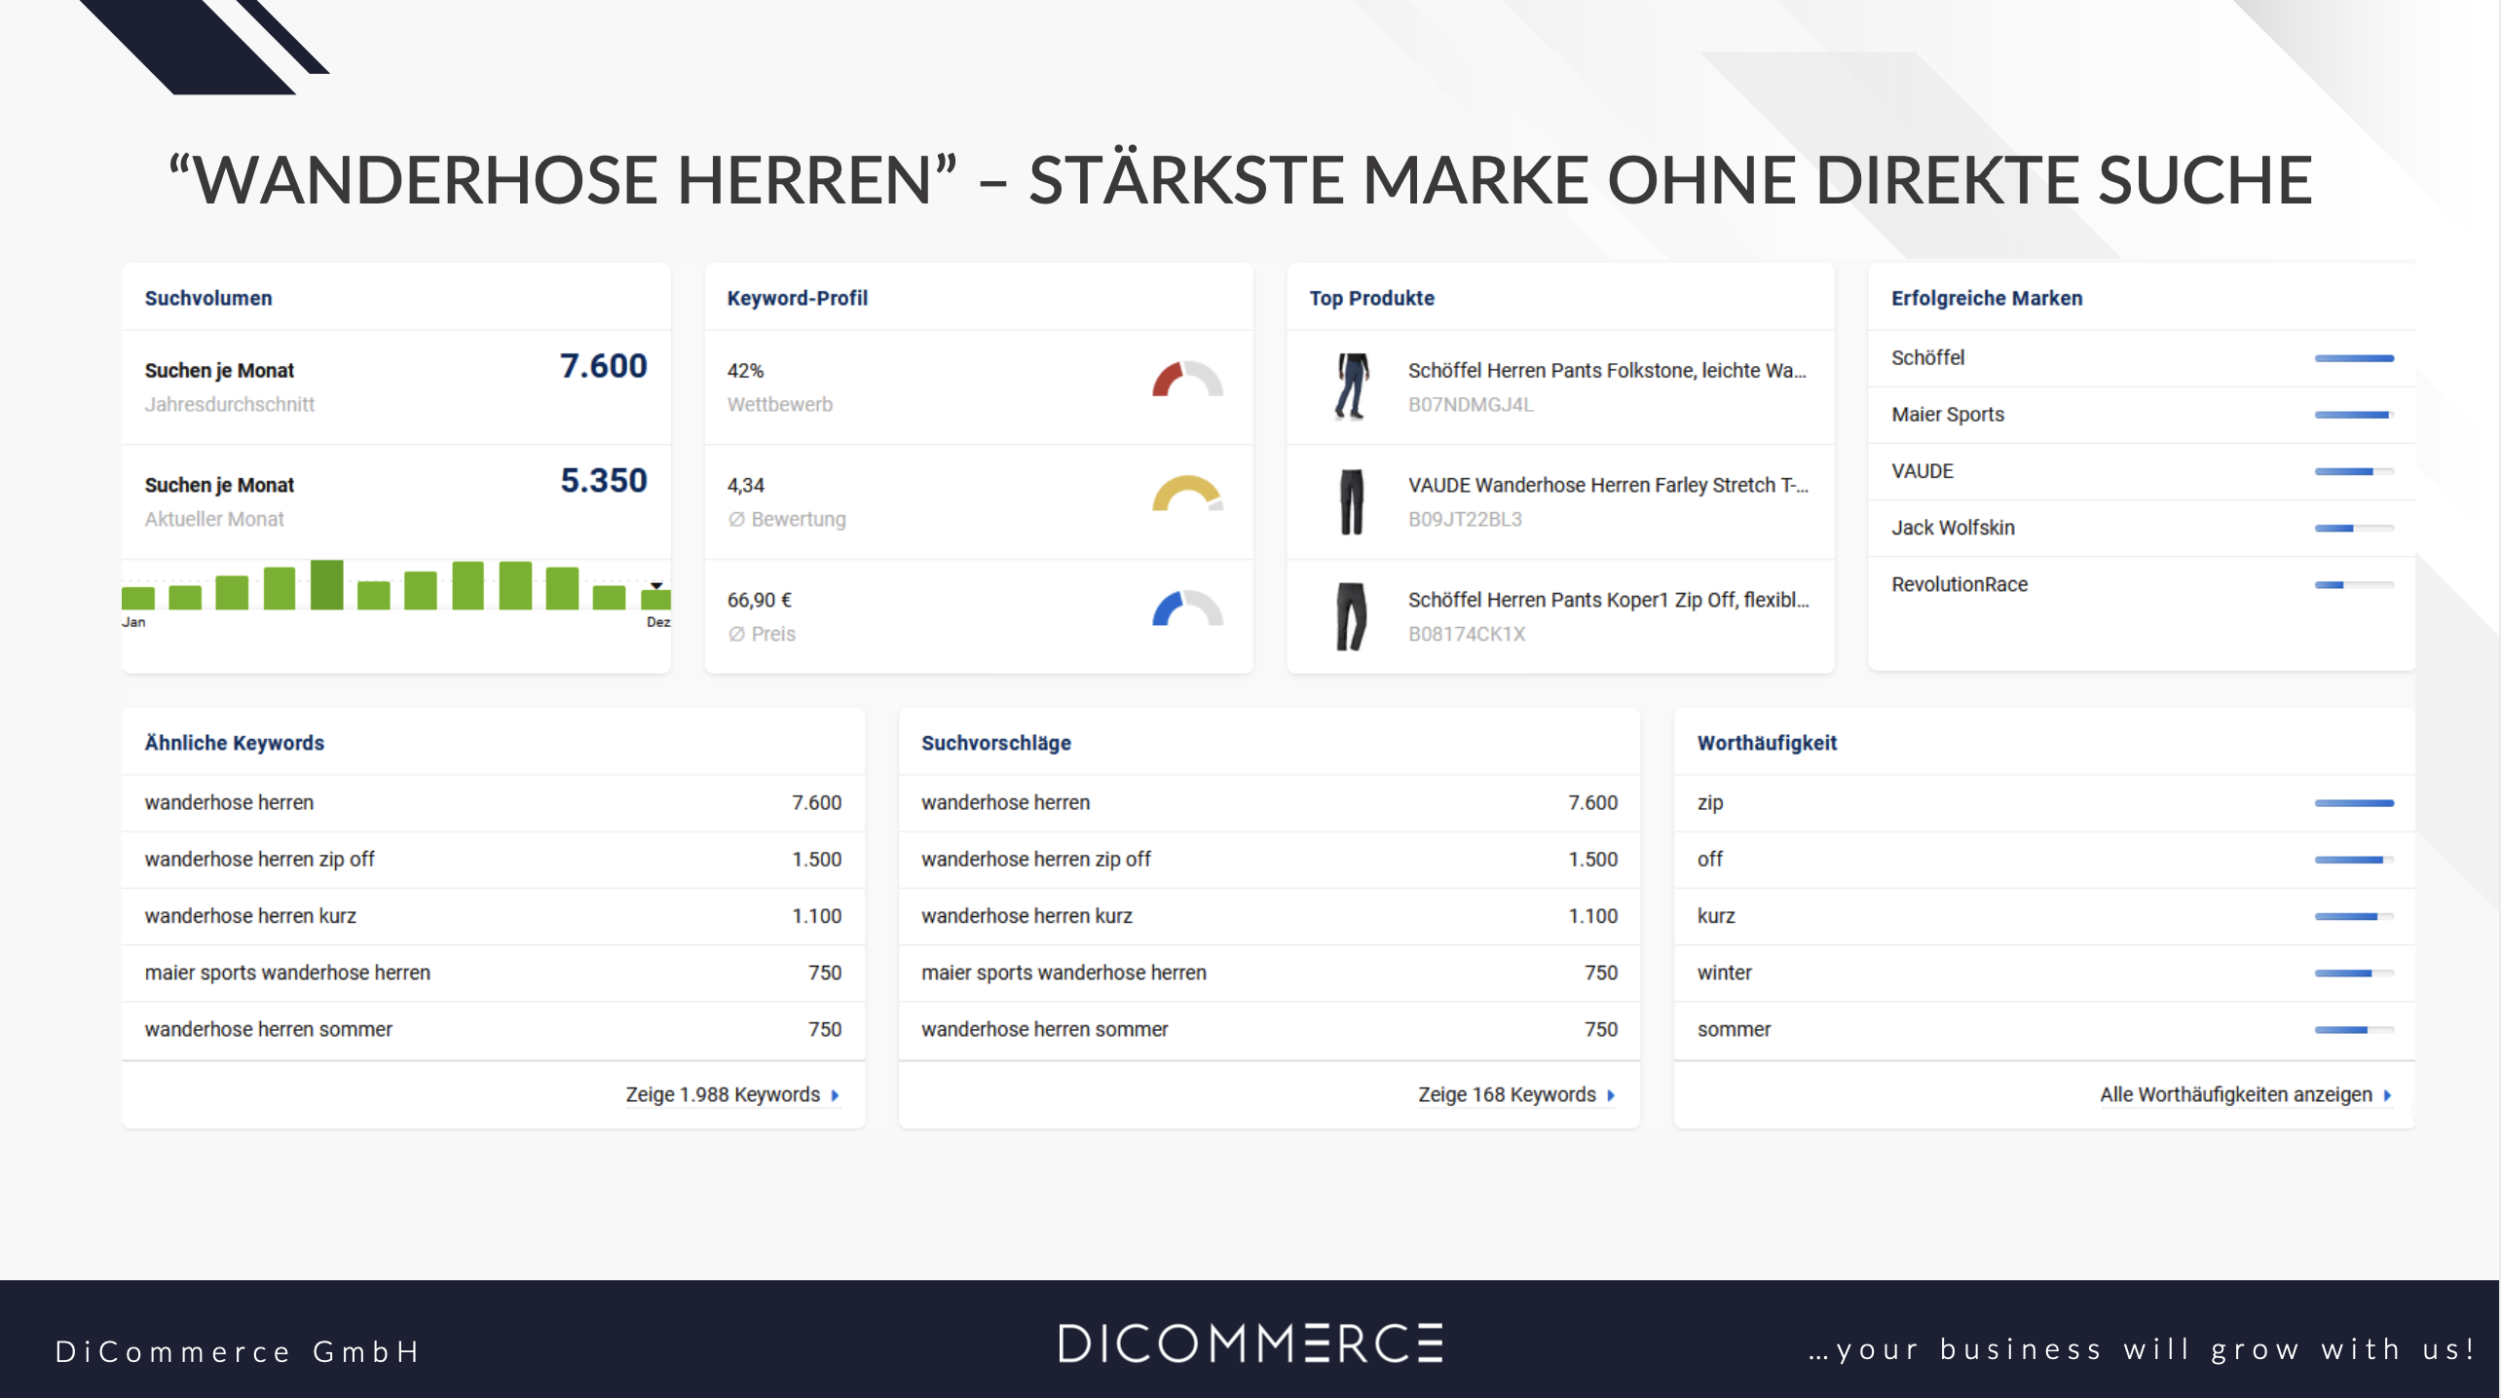Select the Erfolgreiche Marken panel header

pyautogui.click(x=1987, y=298)
